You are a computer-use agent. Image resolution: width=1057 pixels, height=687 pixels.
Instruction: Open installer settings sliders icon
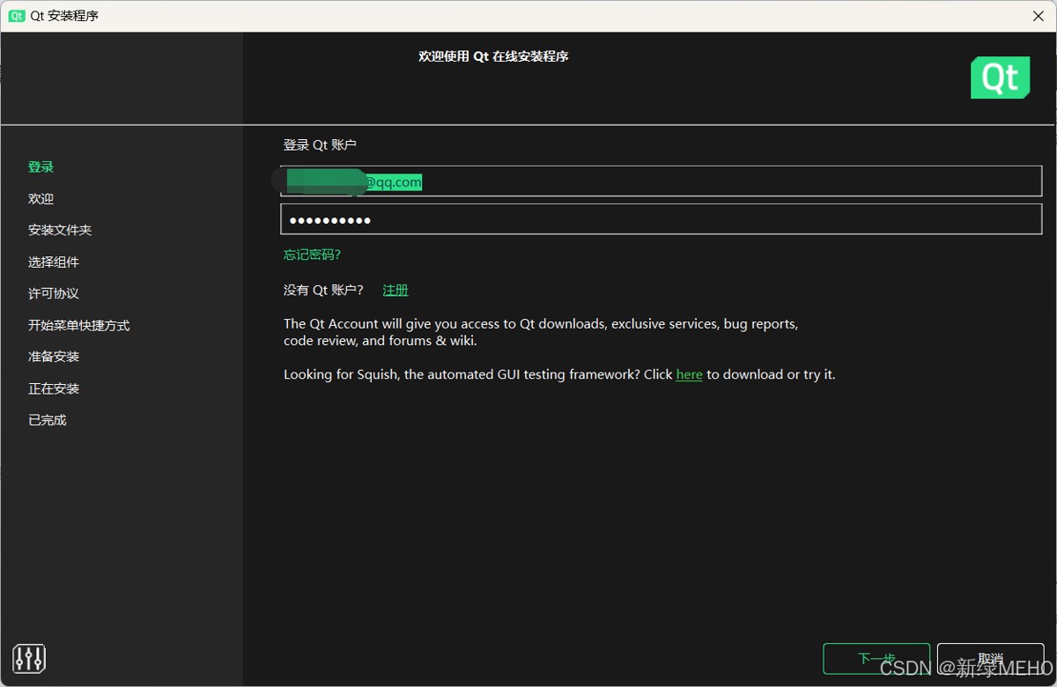pos(29,658)
